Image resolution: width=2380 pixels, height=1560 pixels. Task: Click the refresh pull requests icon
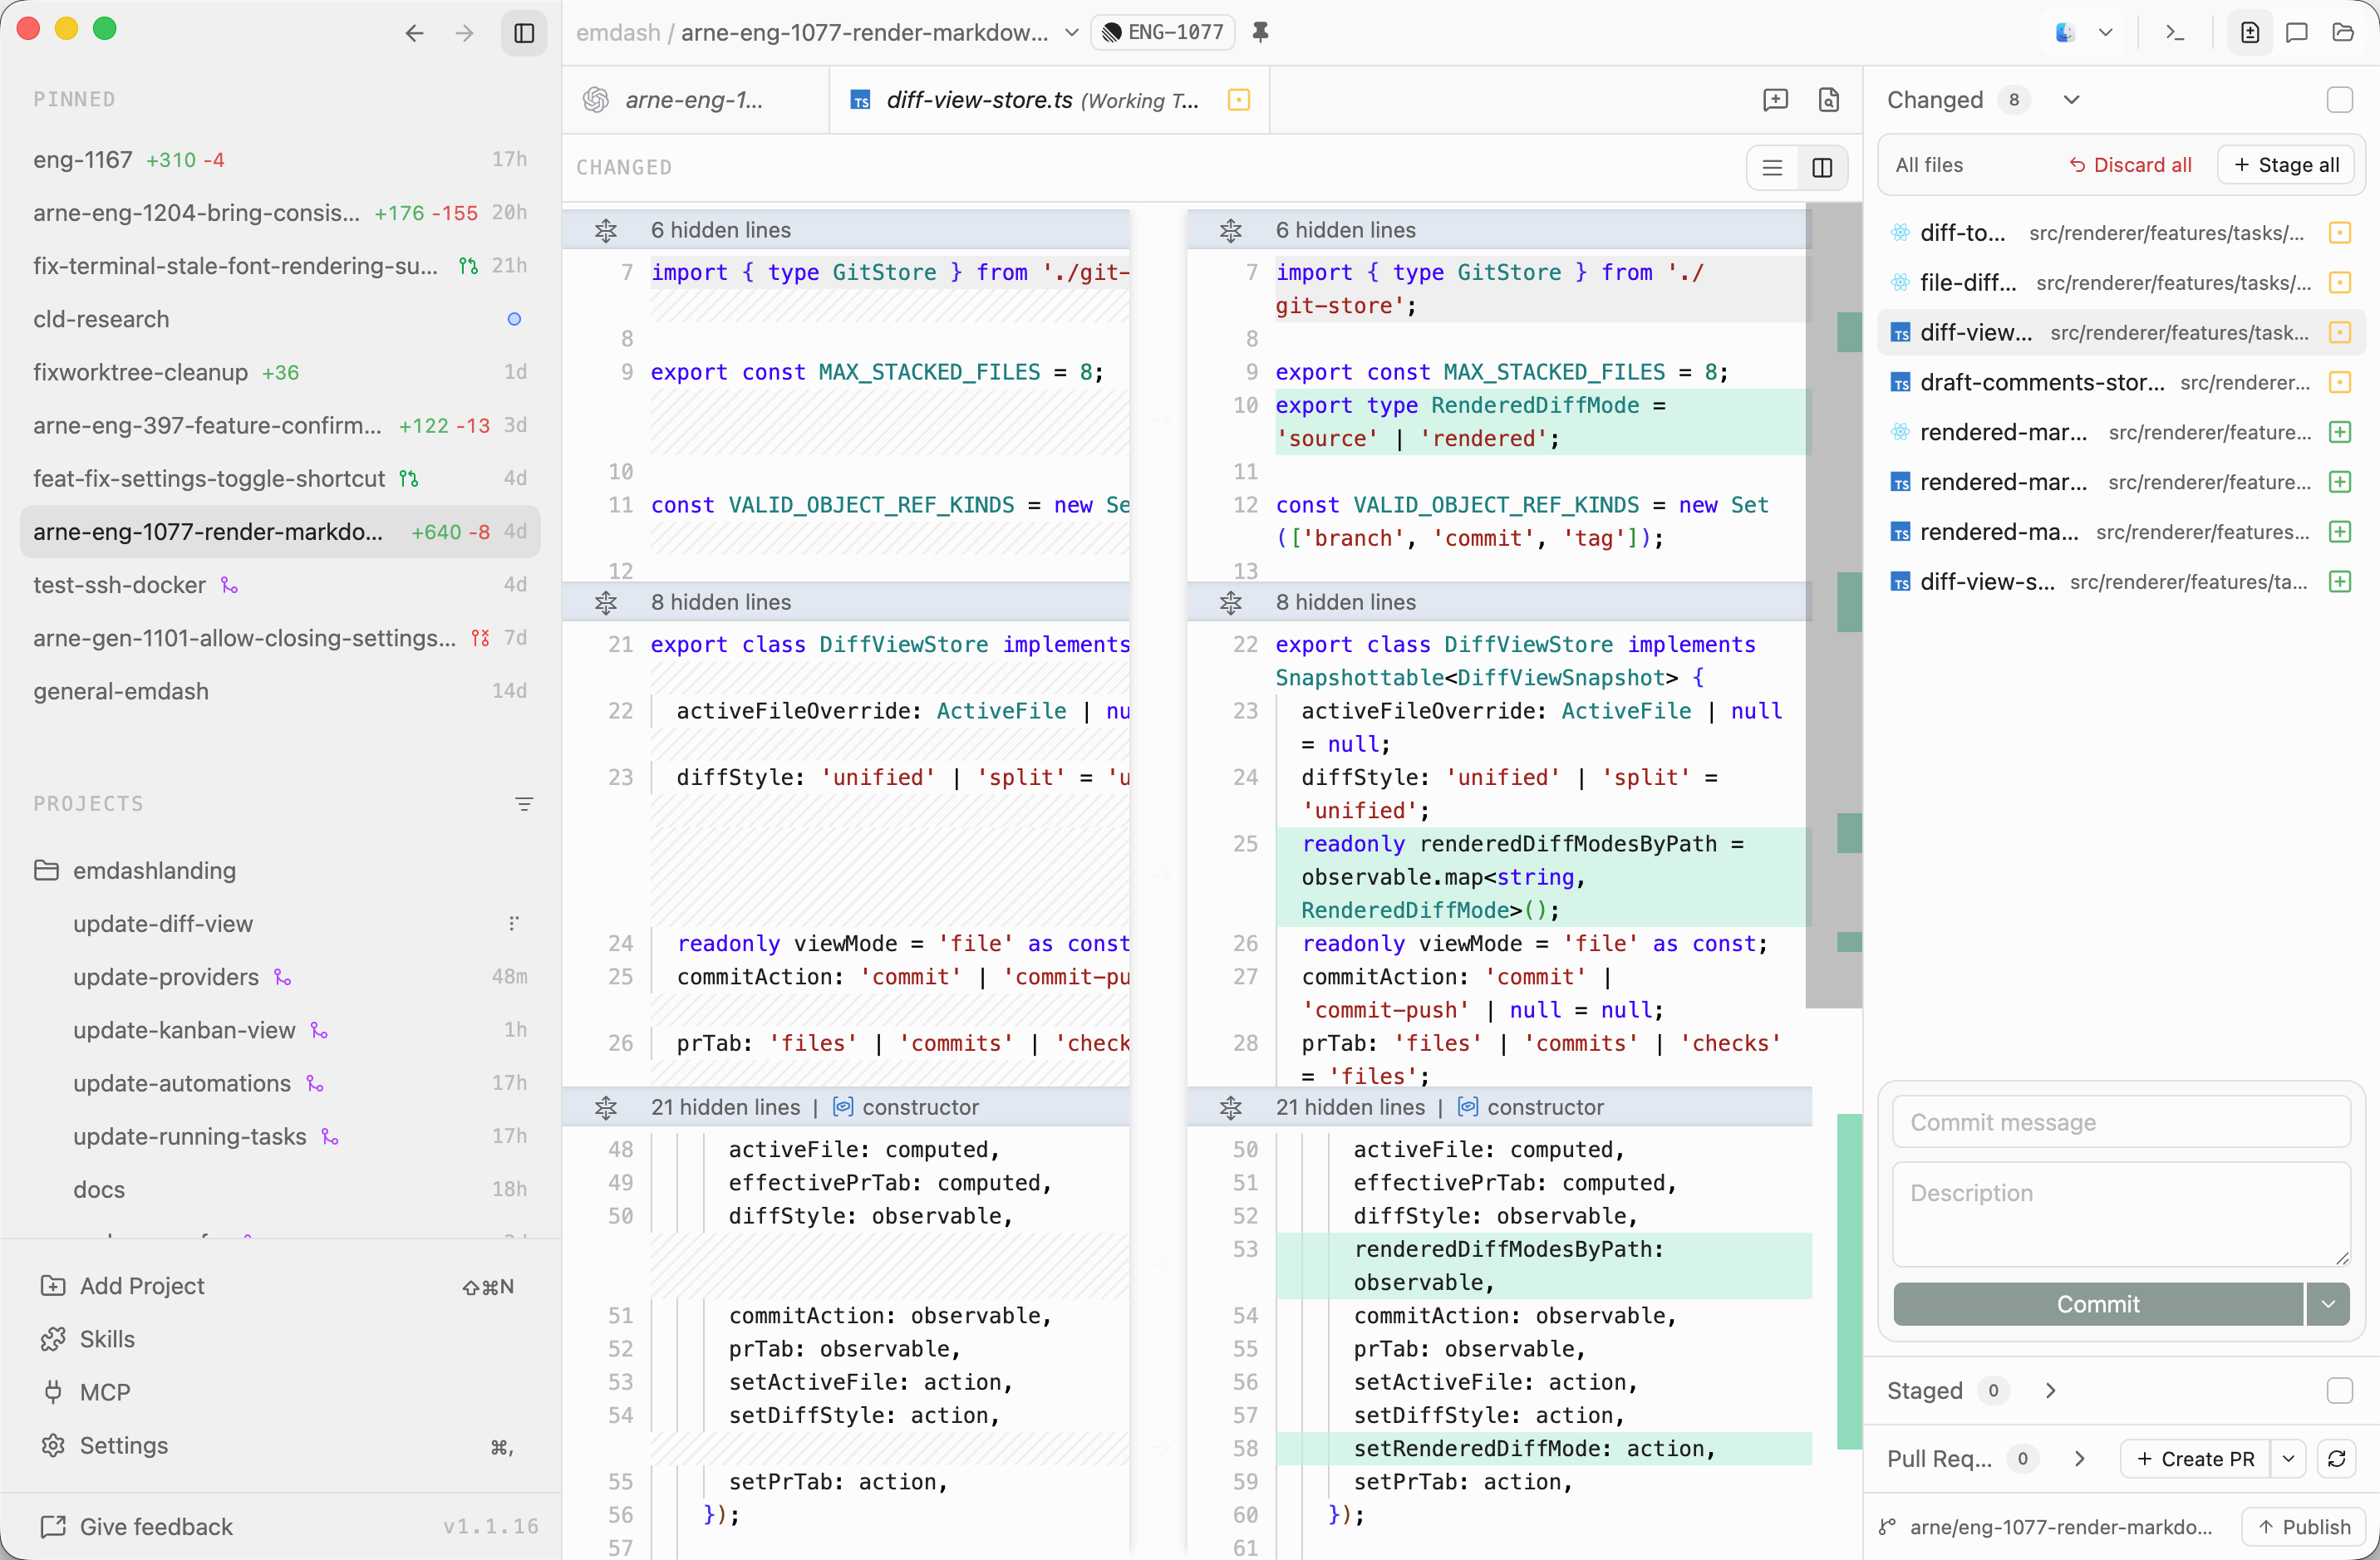click(2337, 1458)
